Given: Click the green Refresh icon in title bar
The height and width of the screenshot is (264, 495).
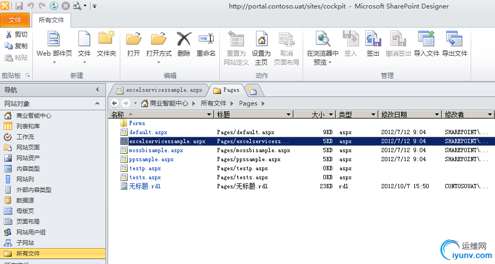Looking at the screenshot, I should 54,6.
